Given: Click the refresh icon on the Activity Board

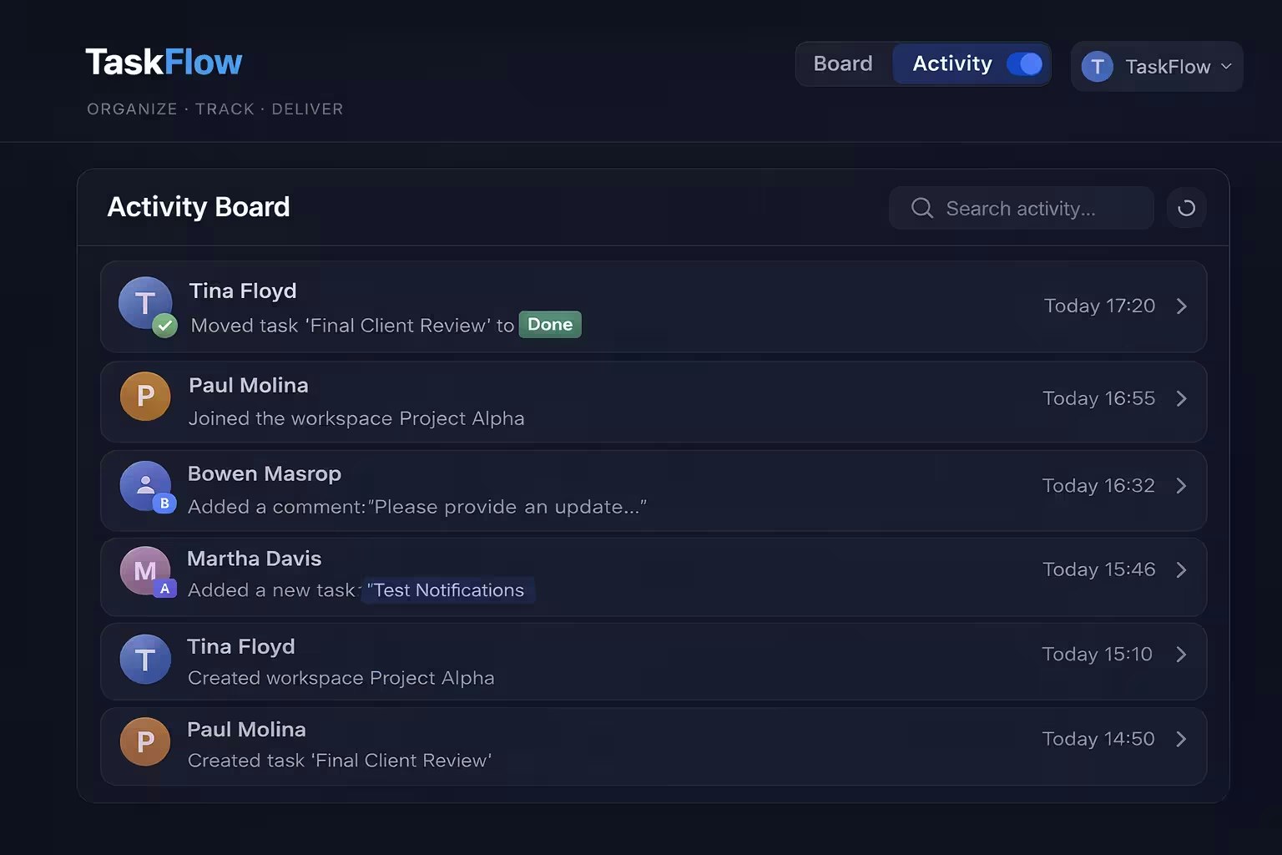Looking at the screenshot, I should [1186, 208].
